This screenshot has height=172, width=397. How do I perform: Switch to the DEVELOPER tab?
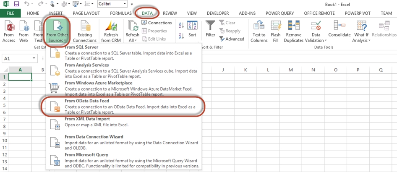tap(218, 13)
